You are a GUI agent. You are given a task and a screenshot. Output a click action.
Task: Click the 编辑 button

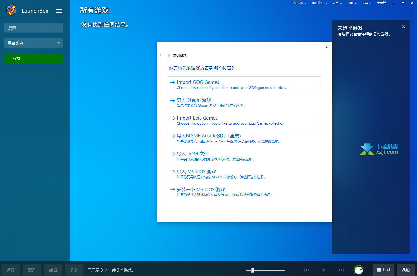tap(53, 270)
